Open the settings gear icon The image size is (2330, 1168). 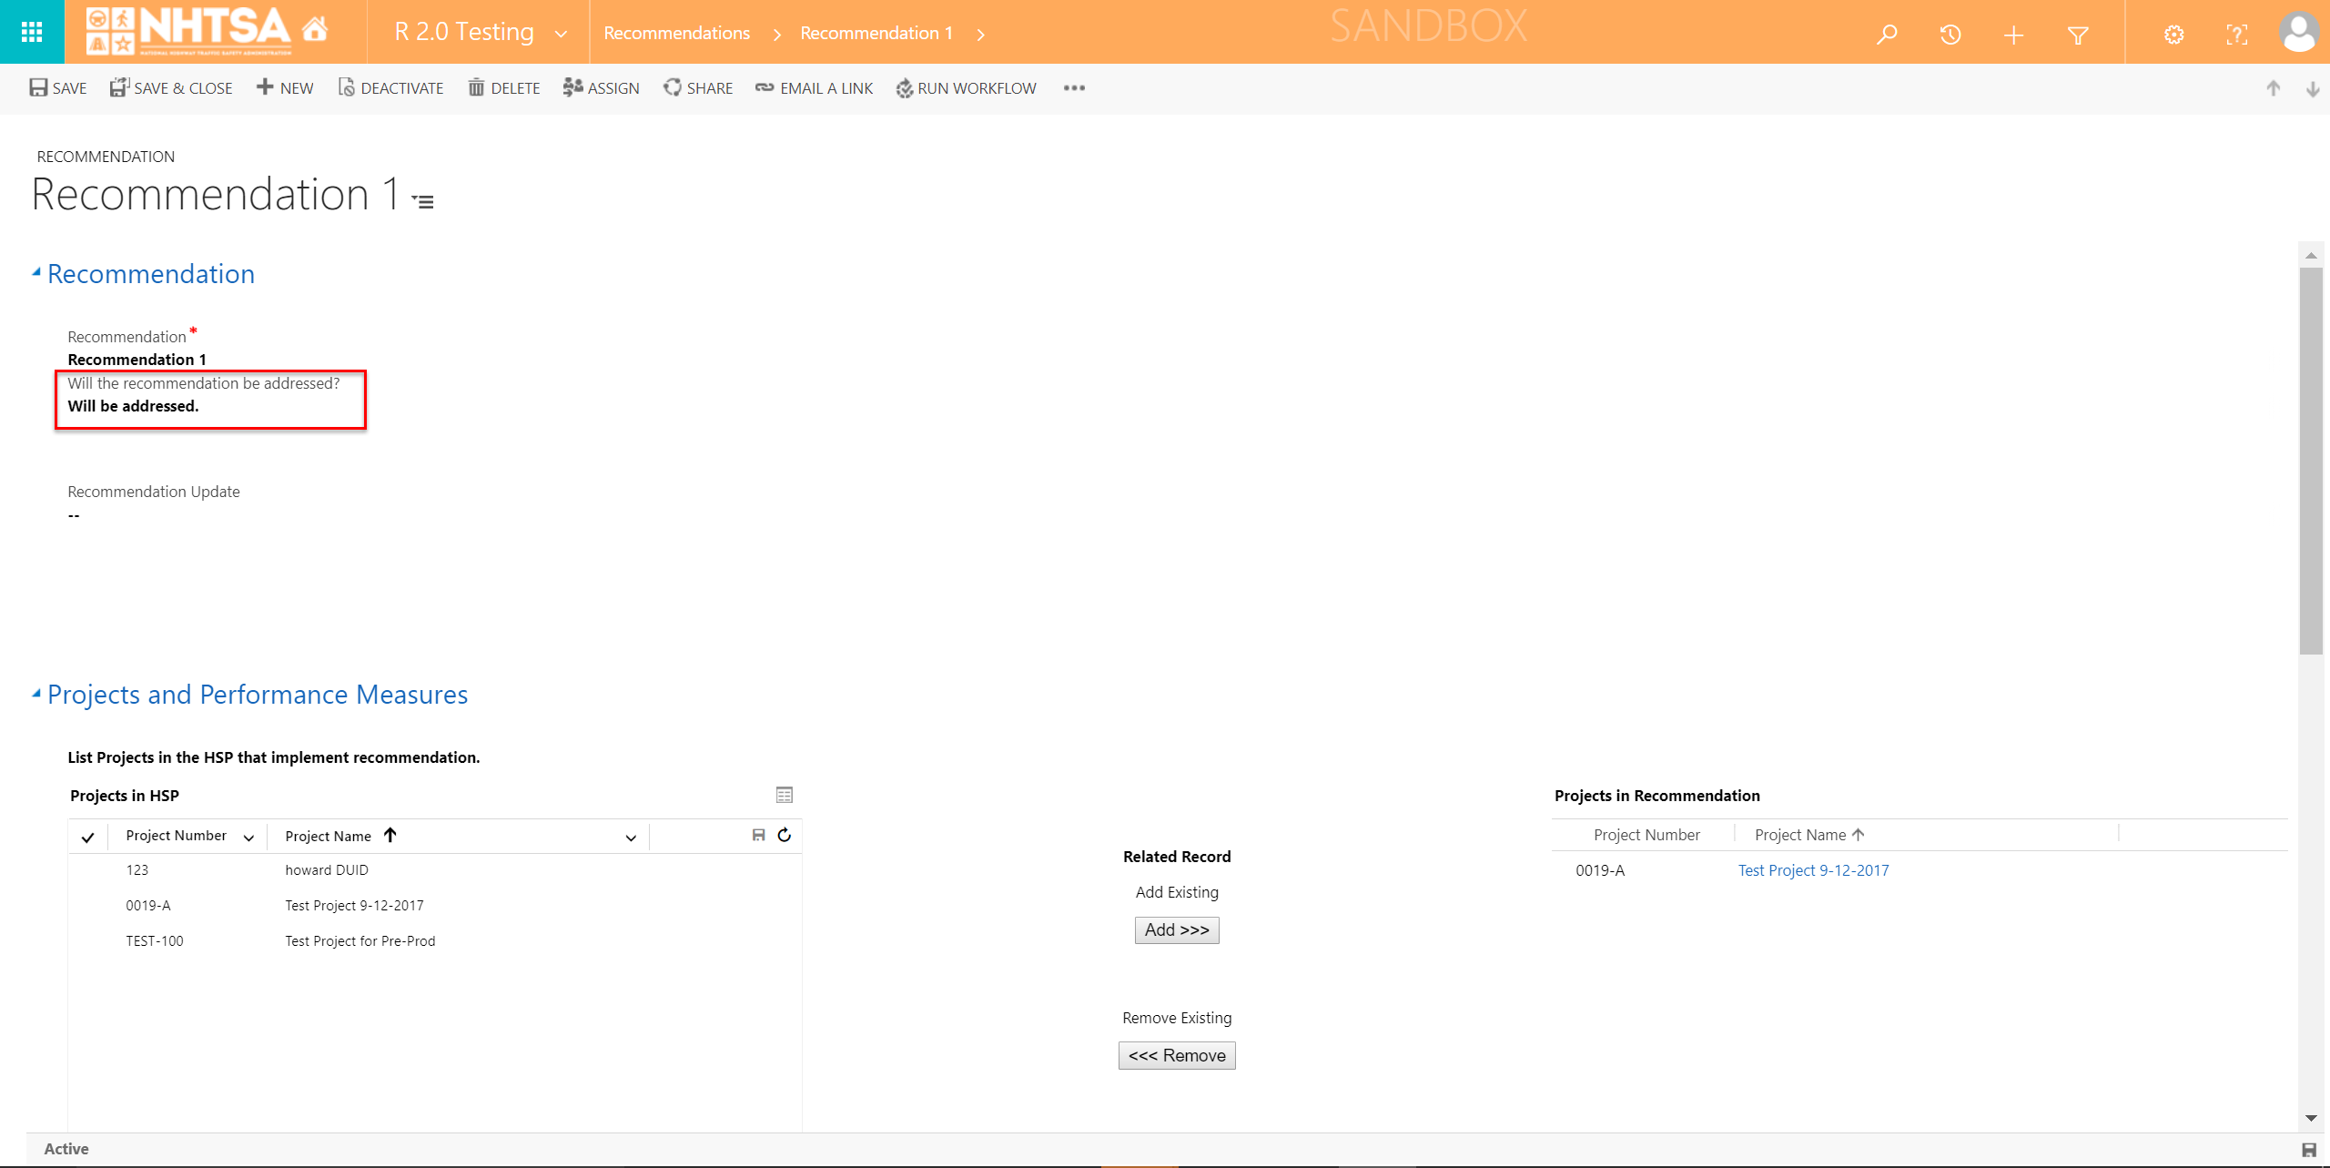coord(2173,35)
